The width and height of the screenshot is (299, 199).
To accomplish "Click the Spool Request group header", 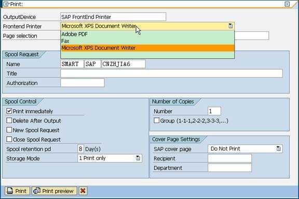I will pyautogui.click(x=22, y=55).
